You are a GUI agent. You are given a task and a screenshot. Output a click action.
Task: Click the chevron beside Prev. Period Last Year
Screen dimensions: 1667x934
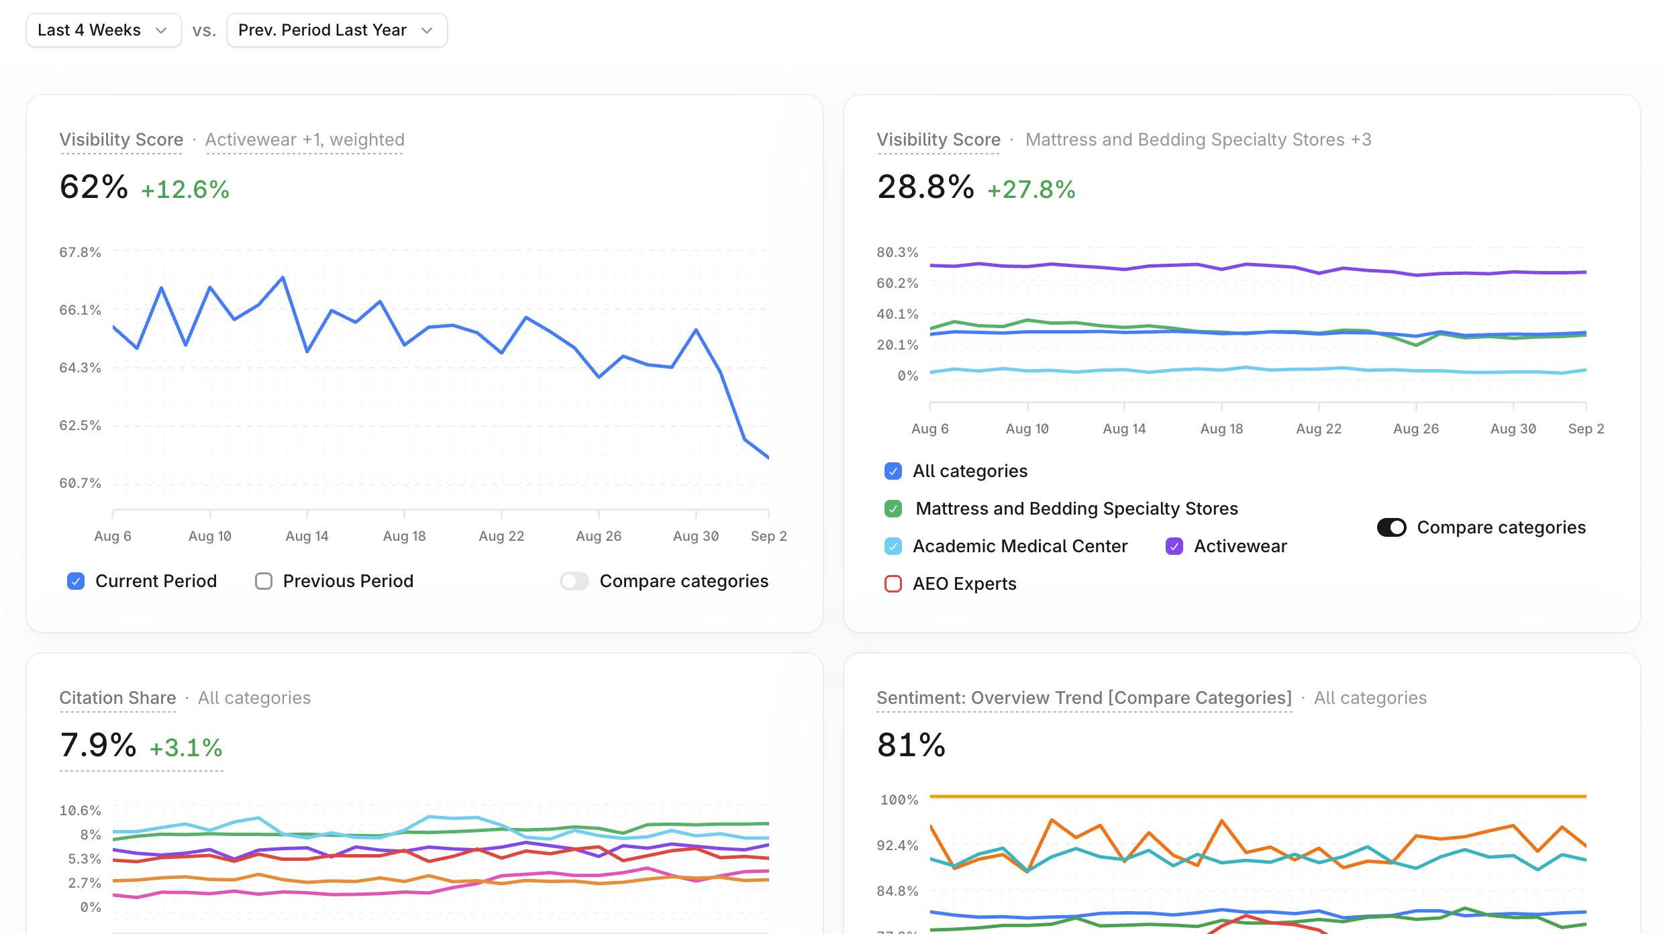[x=427, y=30]
